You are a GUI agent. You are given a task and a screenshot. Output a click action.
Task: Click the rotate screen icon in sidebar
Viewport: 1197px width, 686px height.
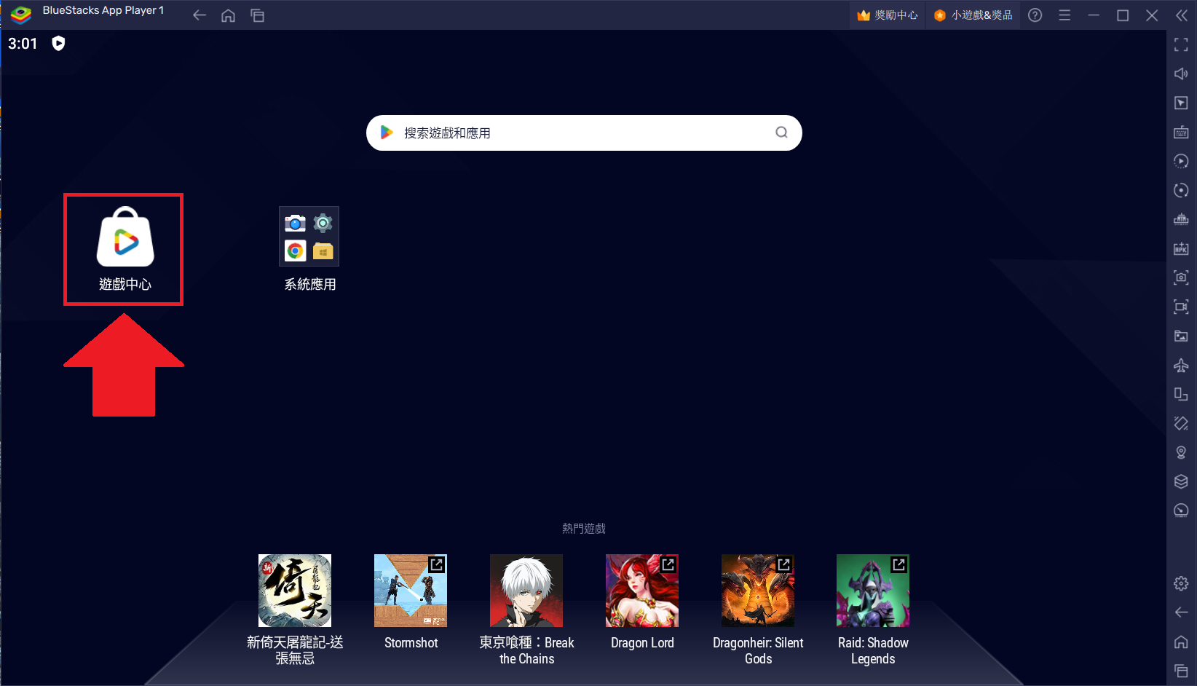pyautogui.click(x=1181, y=394)
